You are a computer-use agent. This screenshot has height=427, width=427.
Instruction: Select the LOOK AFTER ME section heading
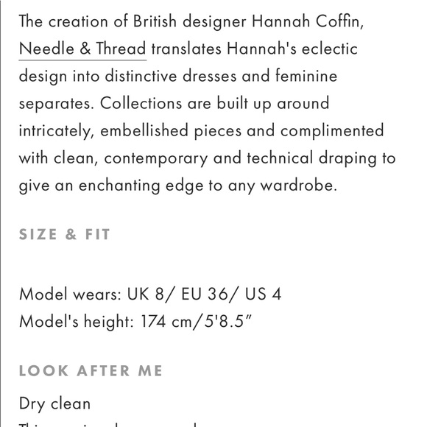tap(91, 370)
